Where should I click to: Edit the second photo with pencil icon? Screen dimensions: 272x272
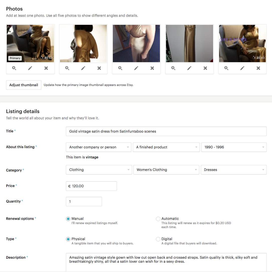coord(83,68)
